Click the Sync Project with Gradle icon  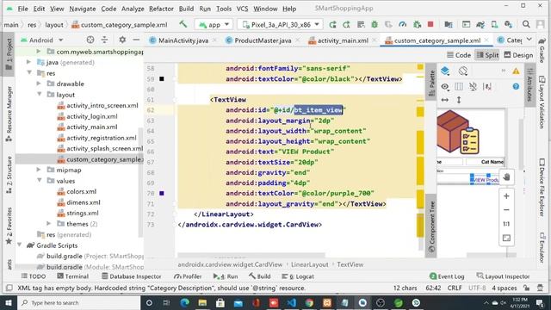point(480,24)
